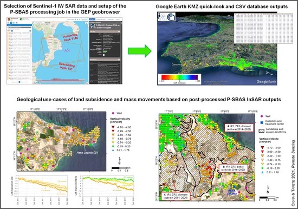The height and width of the screenshot is (209, 298).
Task: Click the left legend -0.19 to 0.20 green square
Action: pyautogui.click(x=113, y=146)
